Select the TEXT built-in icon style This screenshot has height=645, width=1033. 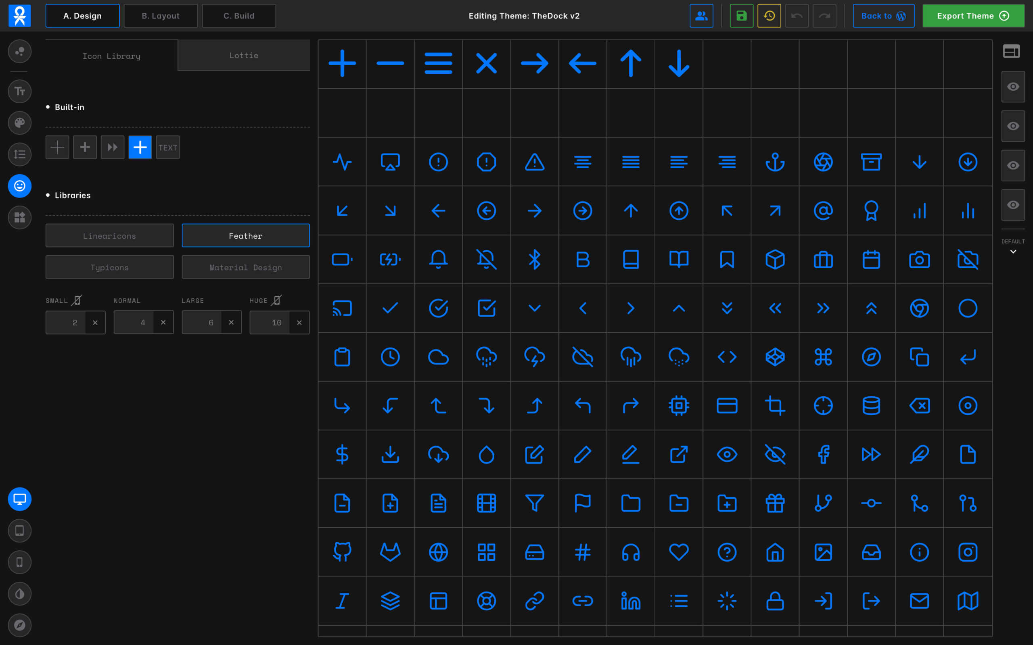point(168,148)
